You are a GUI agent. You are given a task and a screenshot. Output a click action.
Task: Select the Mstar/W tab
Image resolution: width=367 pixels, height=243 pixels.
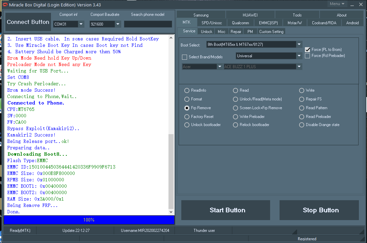click(295, 23)
